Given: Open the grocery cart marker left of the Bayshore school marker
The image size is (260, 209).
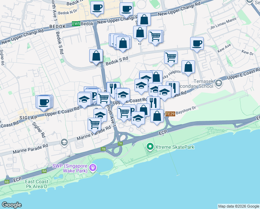Looking at the screenshot, I should 124,113.
